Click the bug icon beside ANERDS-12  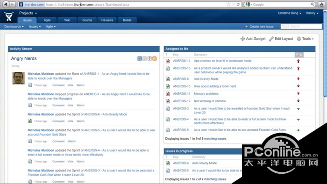tap(168, 101)
